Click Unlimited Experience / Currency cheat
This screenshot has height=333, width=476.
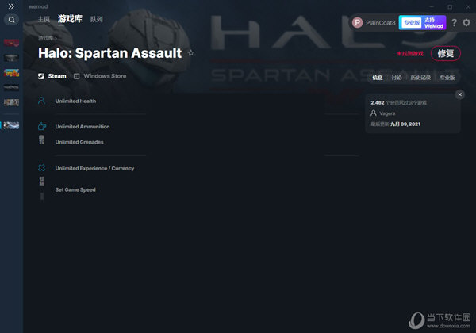pos(94,169)
